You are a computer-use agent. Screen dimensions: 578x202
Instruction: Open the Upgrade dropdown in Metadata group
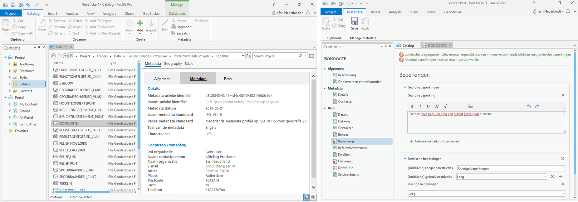click(182, 27)
